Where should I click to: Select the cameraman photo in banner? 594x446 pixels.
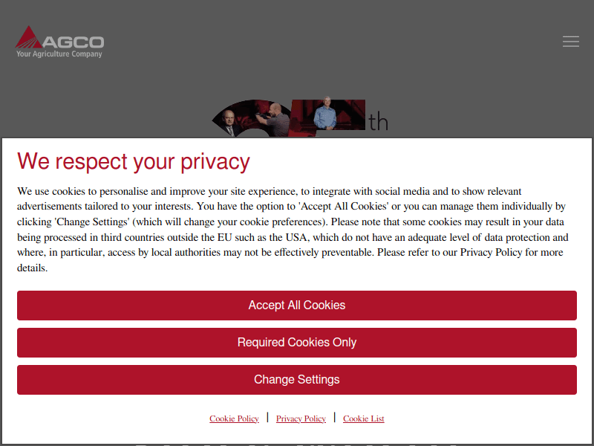[273, 119]
